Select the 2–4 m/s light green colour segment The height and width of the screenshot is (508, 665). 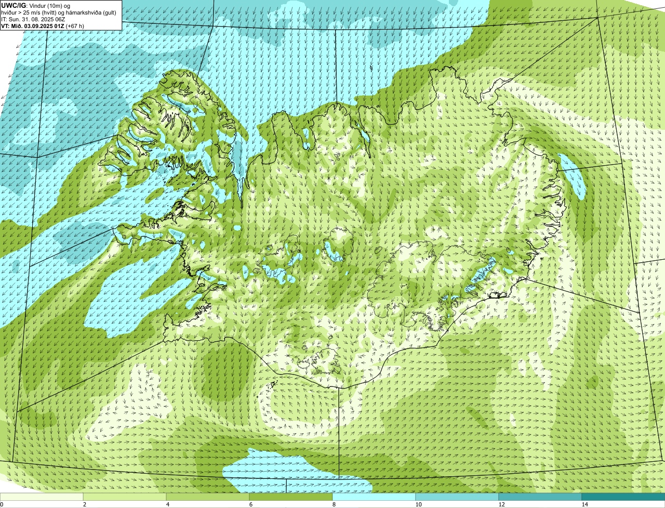click(125, 497)
